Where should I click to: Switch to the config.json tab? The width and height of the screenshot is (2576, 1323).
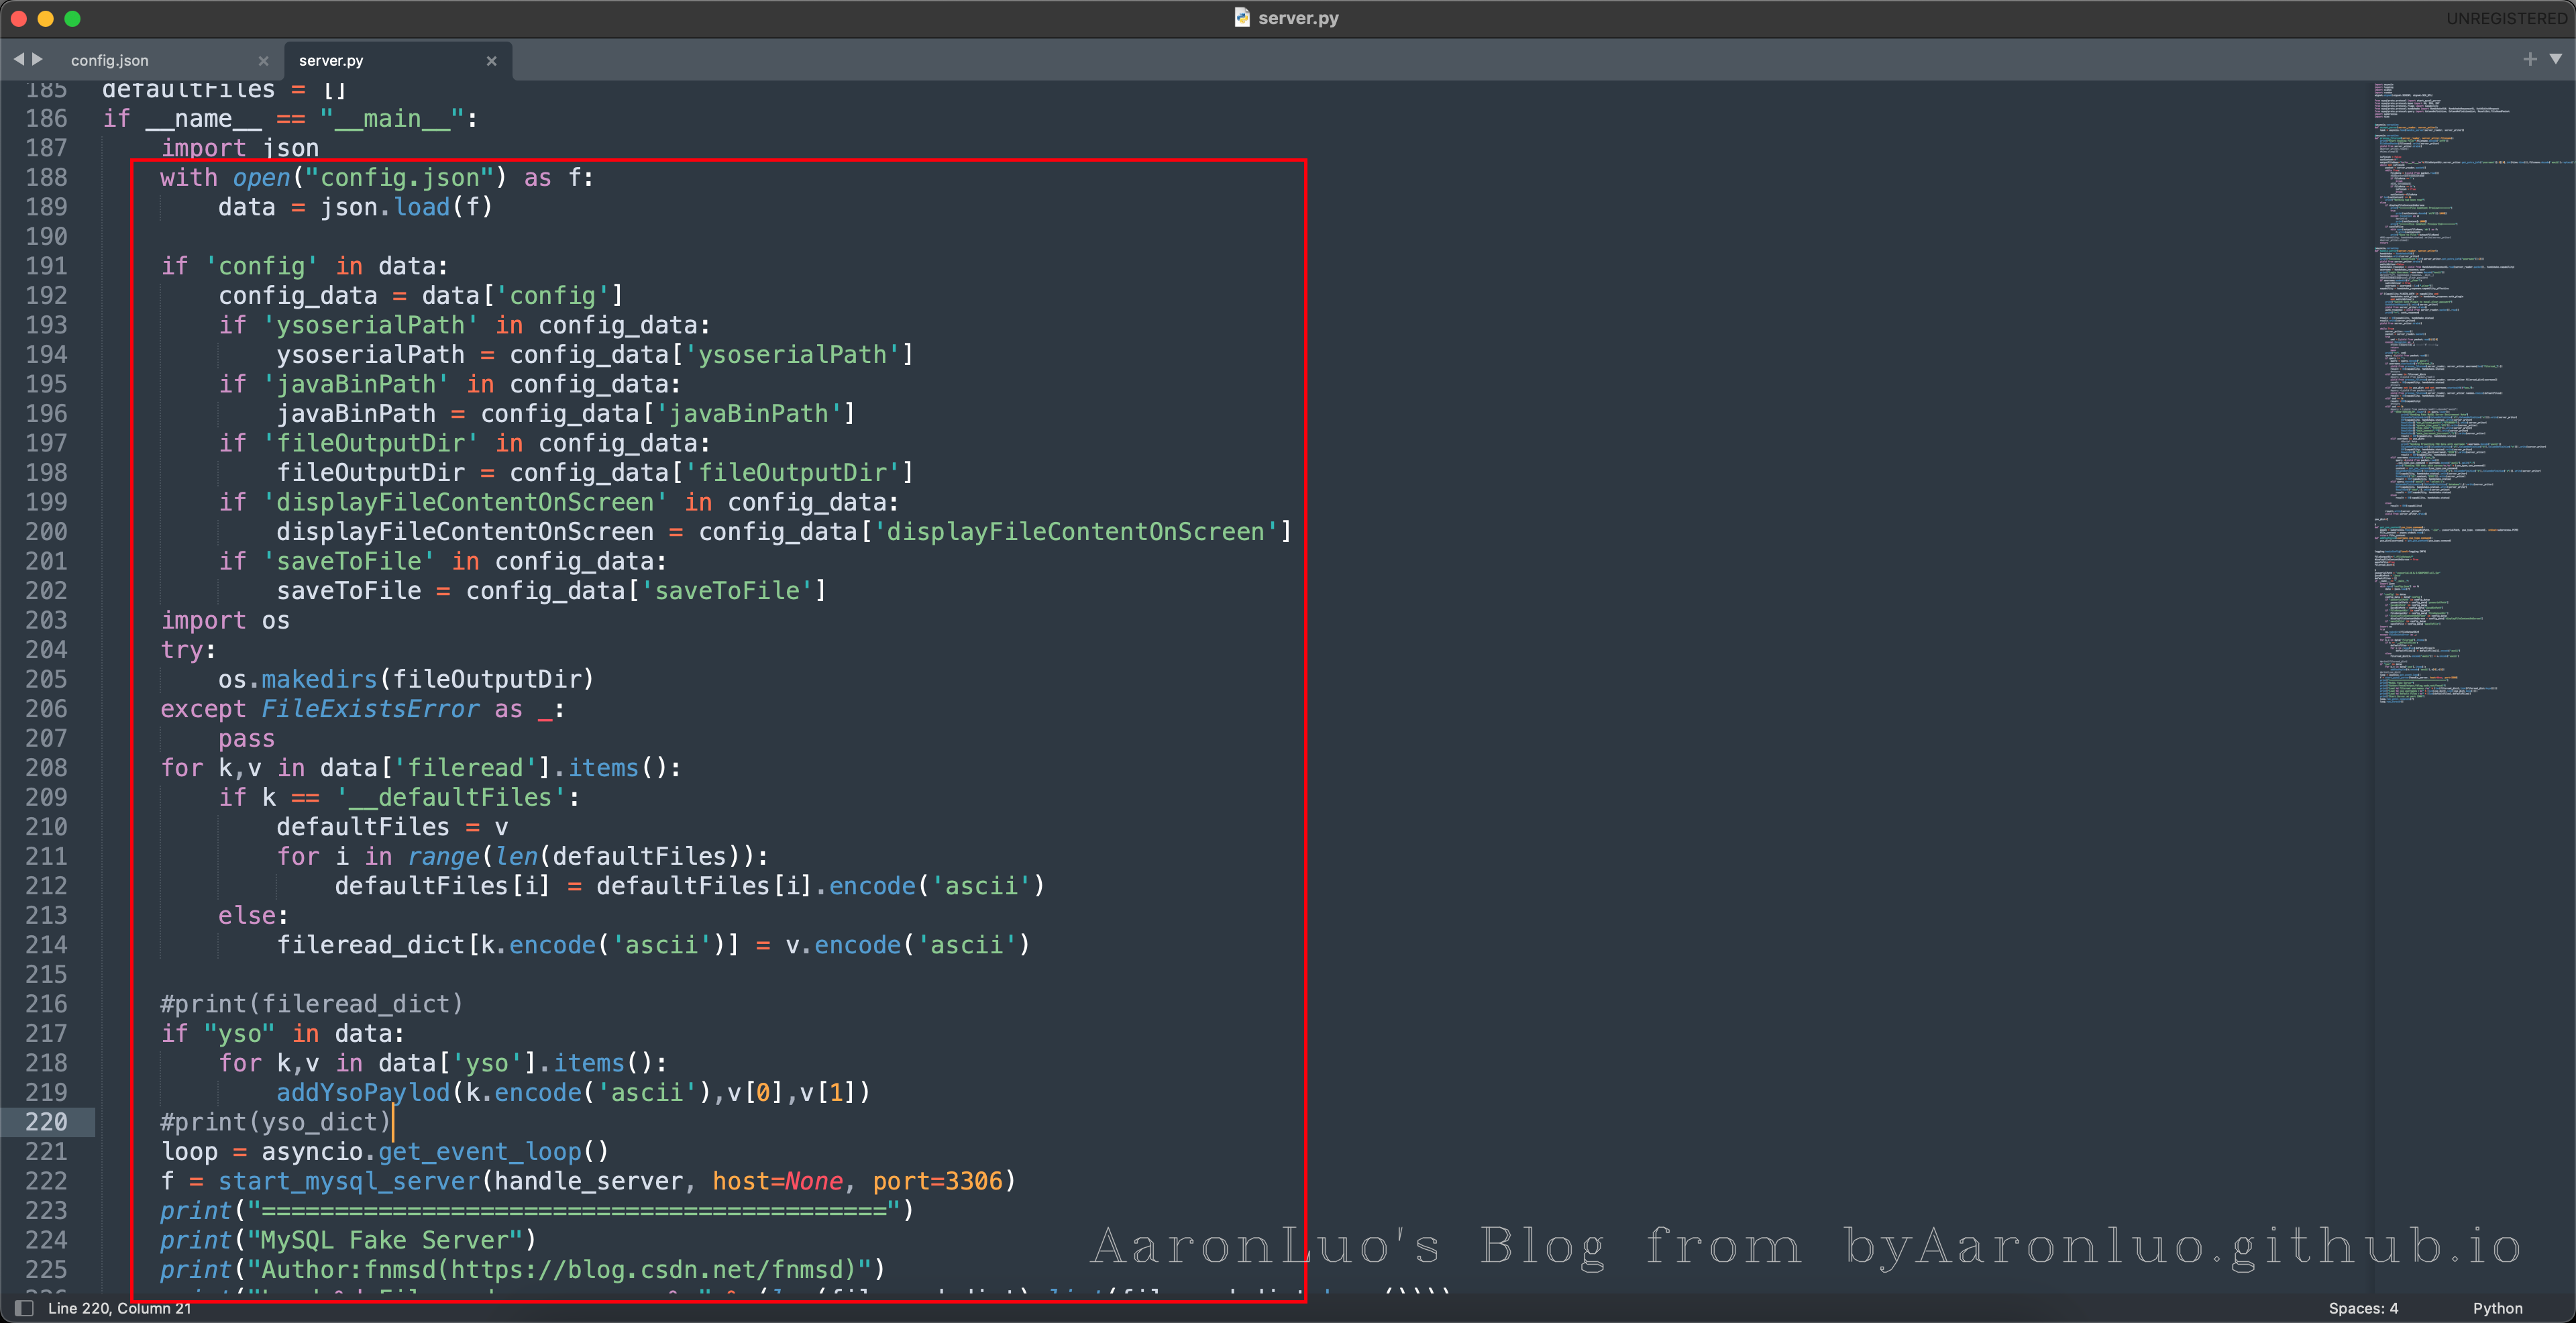[x=110, y=61]
